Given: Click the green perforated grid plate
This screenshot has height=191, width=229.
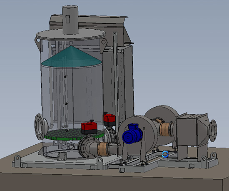Looking at the screenshot, I should [x=74, y=135].
